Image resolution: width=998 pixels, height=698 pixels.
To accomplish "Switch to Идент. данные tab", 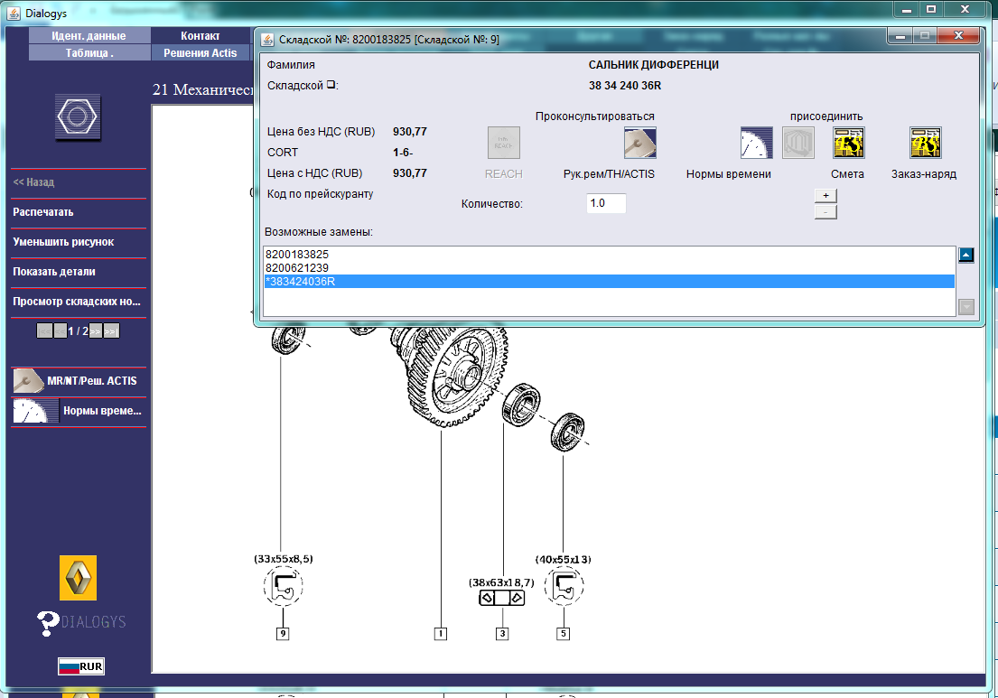I will coord(89,35).
